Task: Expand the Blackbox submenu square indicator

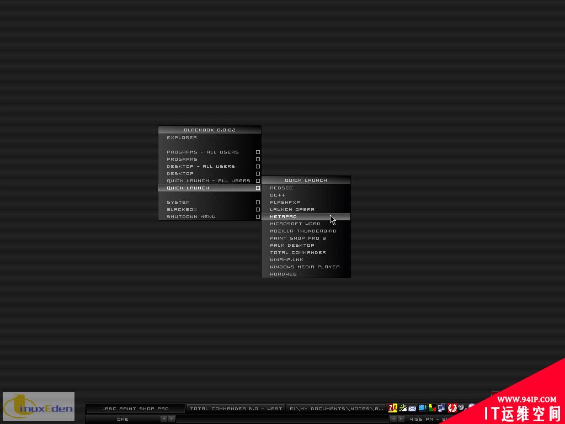Action: pos(258,209)
